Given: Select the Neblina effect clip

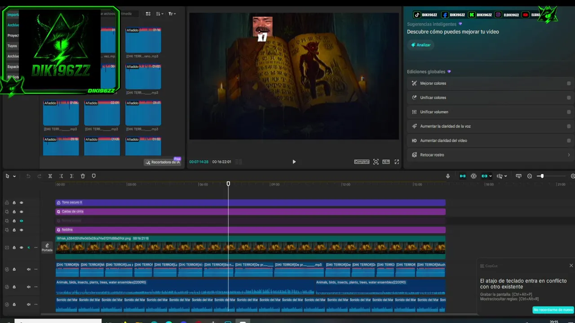Looking at the screenshot, I should (250, 230).
